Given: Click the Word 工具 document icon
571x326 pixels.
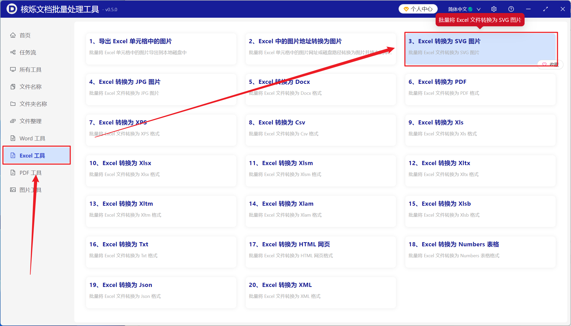Looking at the screenshot, I should [x=13, y=138].
